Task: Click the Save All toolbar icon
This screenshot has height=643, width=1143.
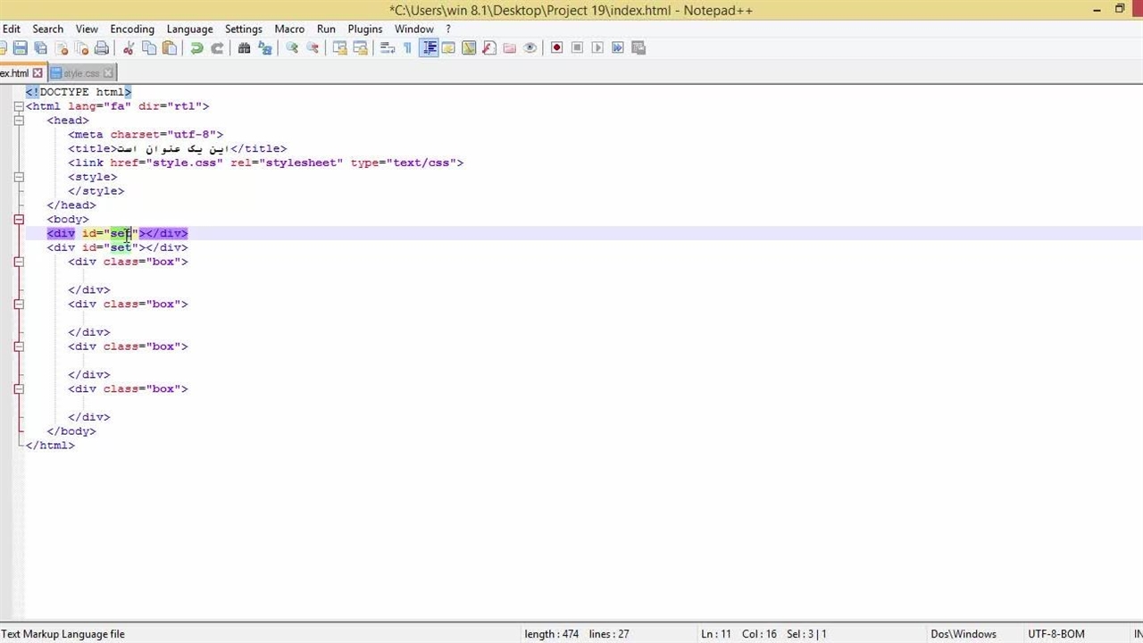Action: point(40,48)
